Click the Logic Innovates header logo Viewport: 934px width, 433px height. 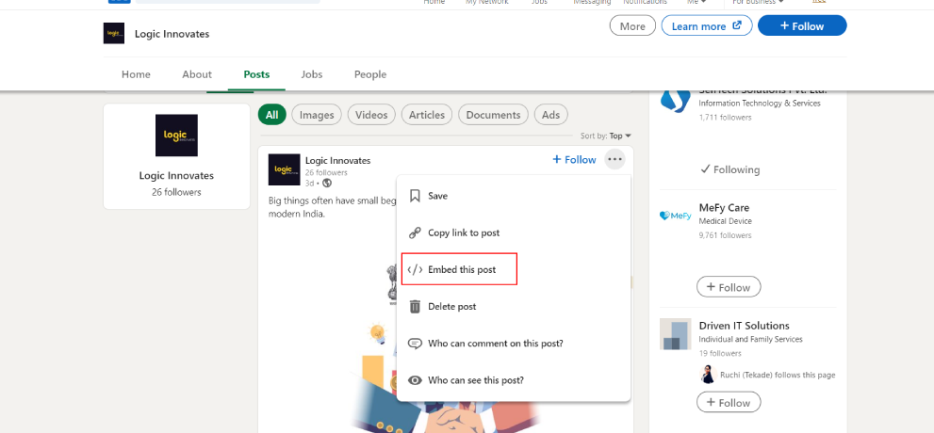click(114, 33)
